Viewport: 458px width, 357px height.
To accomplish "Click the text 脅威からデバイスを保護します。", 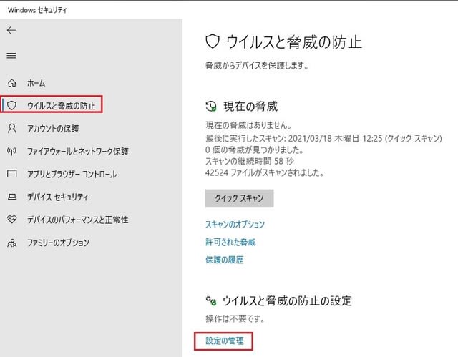I will (257, 65).
